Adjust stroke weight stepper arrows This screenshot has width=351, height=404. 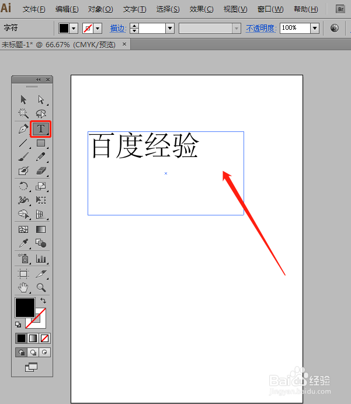click(x=134, y=29)
